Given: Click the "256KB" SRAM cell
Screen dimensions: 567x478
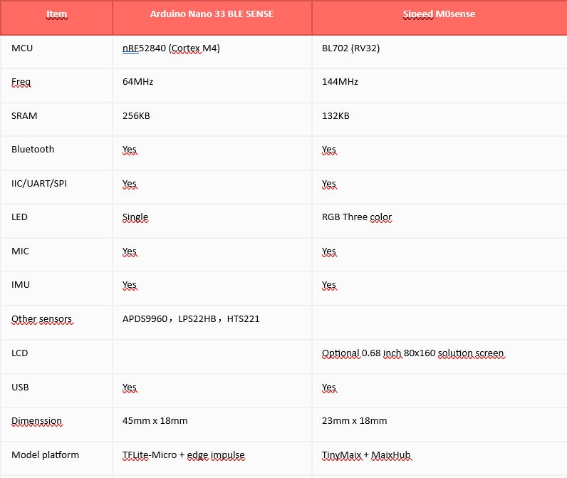Looking at the screenshot, I should pyautogui.click(x=136, y=115).
